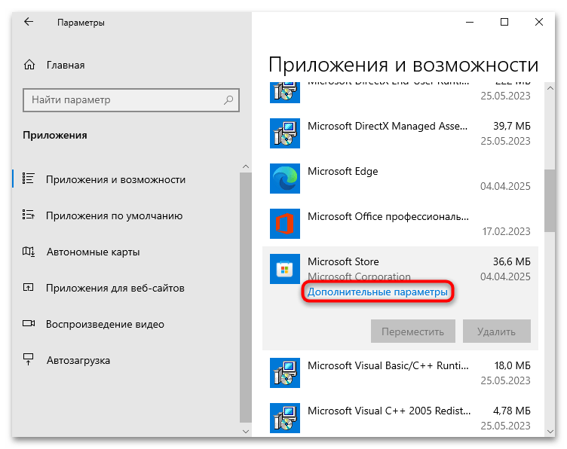Go back with the arrow icon
The height and width of the screenshot is (449, 567).
[x=29, y=22]
